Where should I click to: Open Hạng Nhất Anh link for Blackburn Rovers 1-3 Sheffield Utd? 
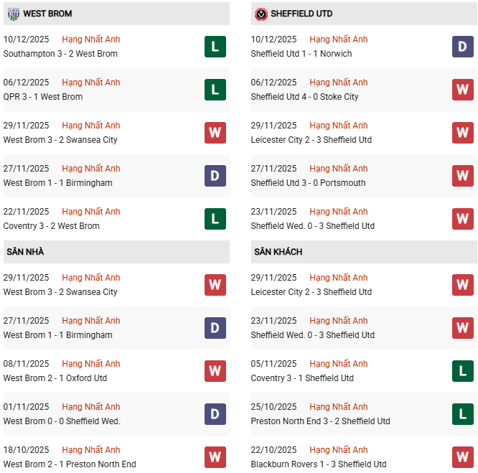[x=339, y=450]
